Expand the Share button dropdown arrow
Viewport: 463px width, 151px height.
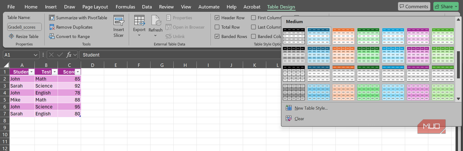456,6
